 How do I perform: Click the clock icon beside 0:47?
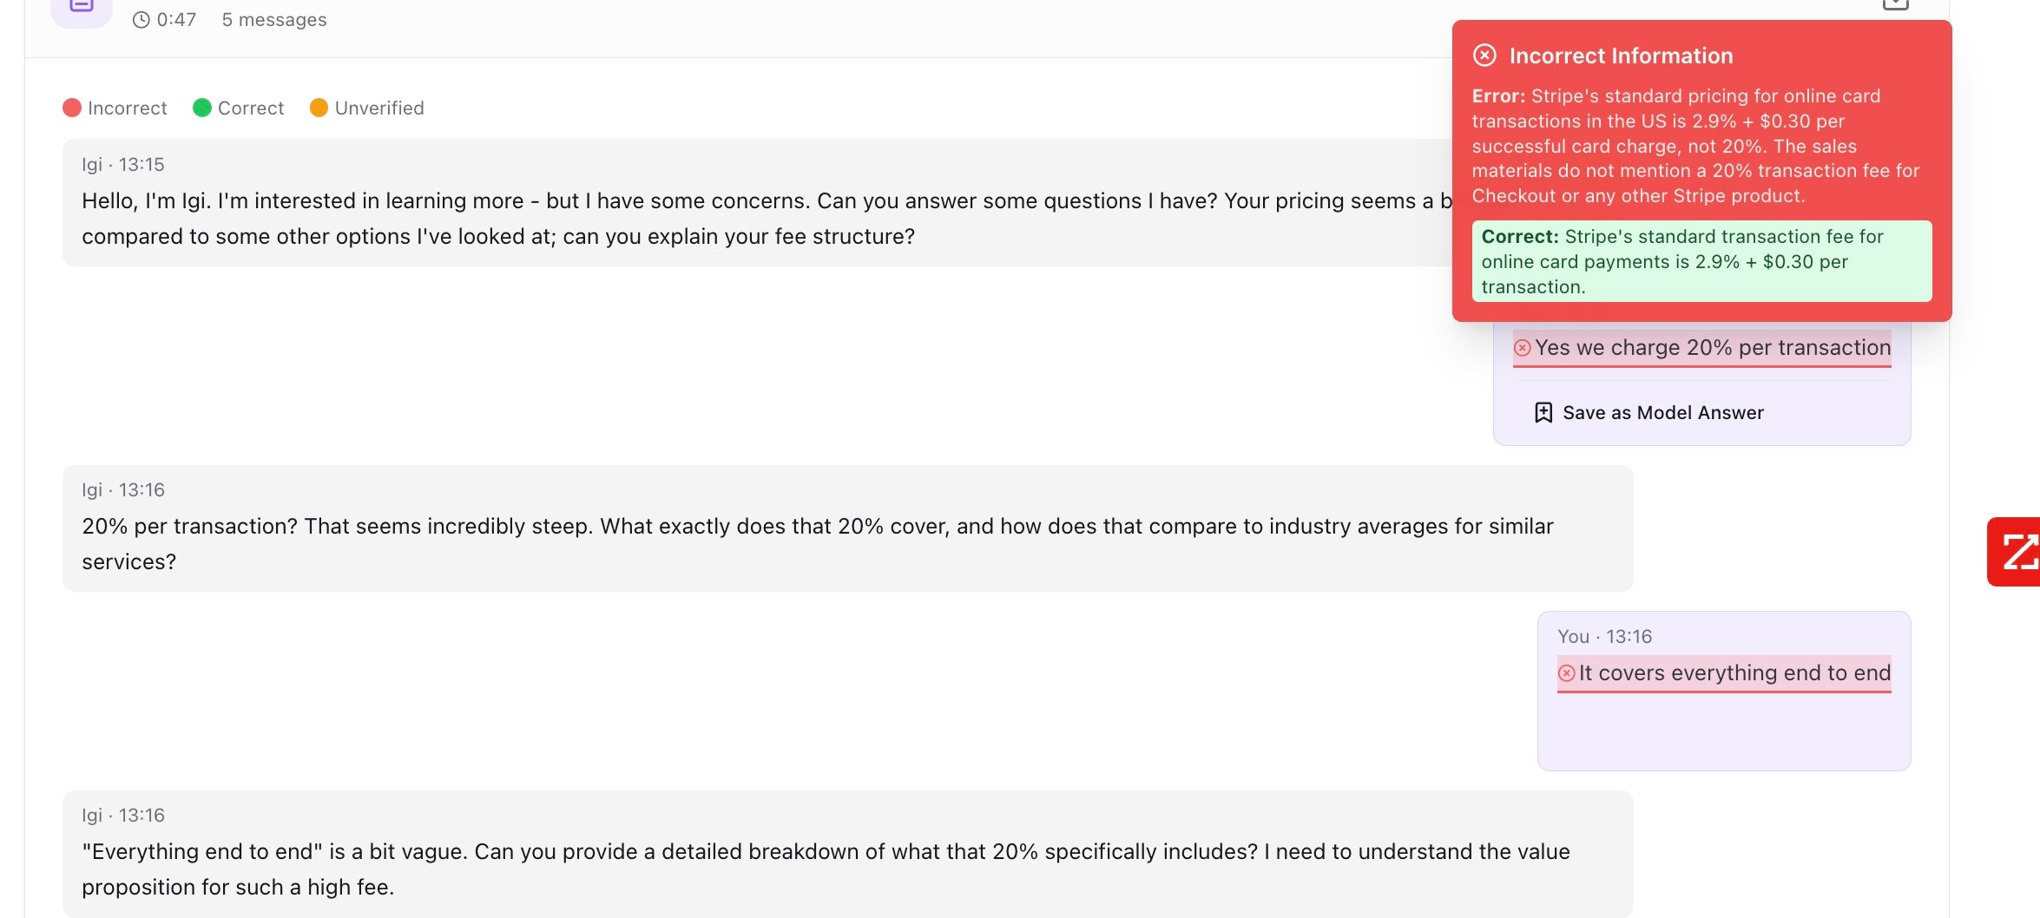click(141, 20)
